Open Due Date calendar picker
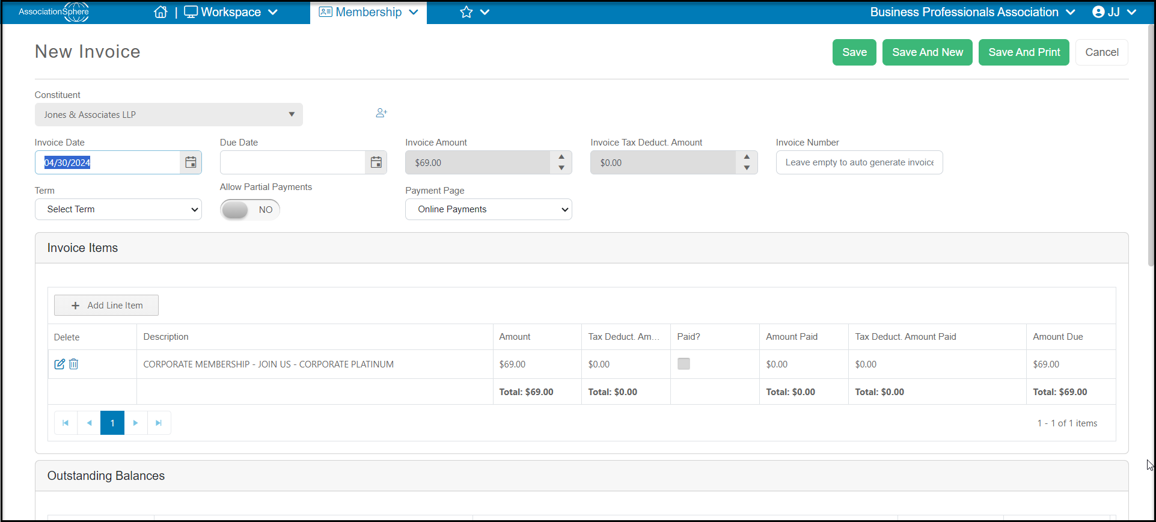 point(376,162)
